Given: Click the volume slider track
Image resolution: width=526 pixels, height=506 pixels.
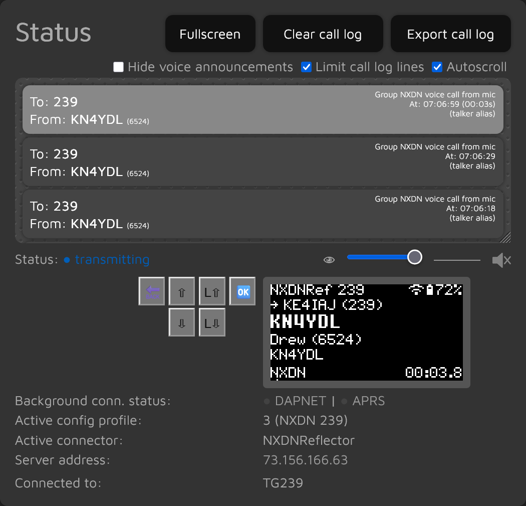Looking at the screenshot, I should (x=456, y=260).
